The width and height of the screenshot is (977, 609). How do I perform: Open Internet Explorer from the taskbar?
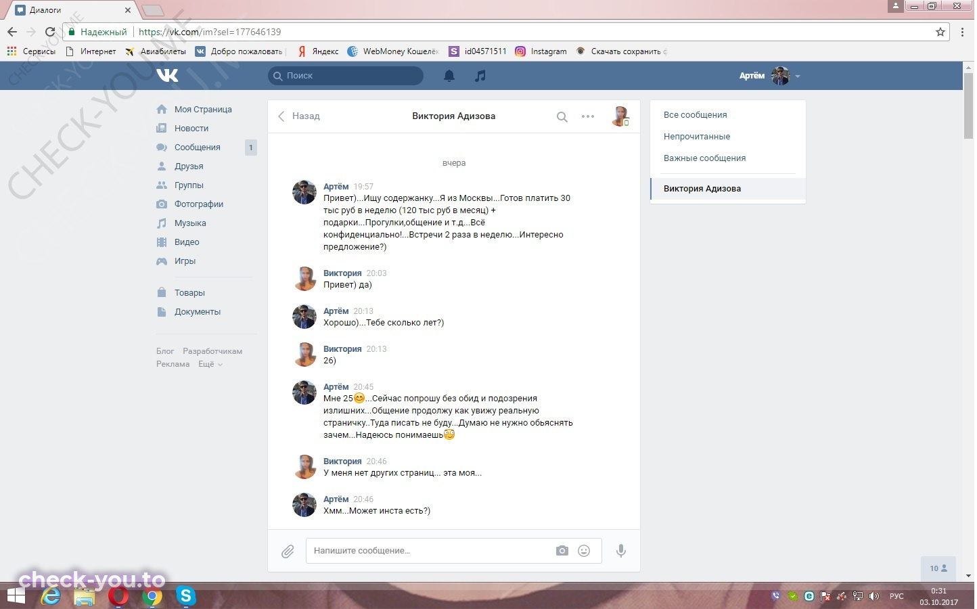point(51,596)
